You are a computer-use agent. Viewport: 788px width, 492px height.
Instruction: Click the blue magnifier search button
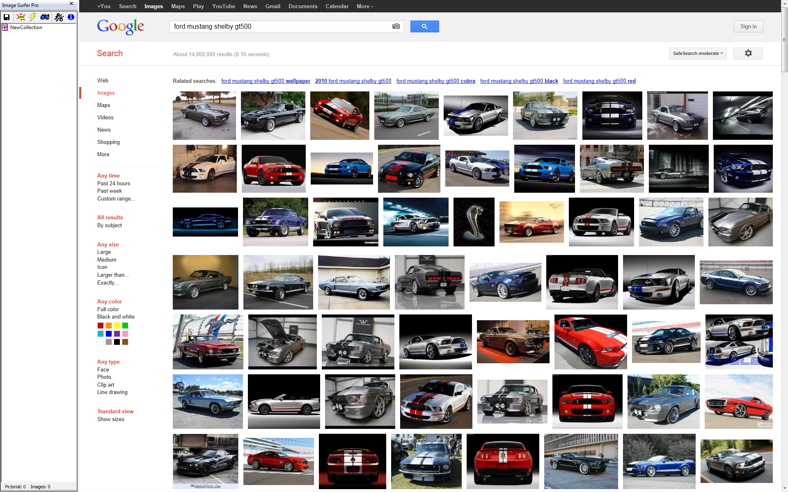[x=424, y=26]
